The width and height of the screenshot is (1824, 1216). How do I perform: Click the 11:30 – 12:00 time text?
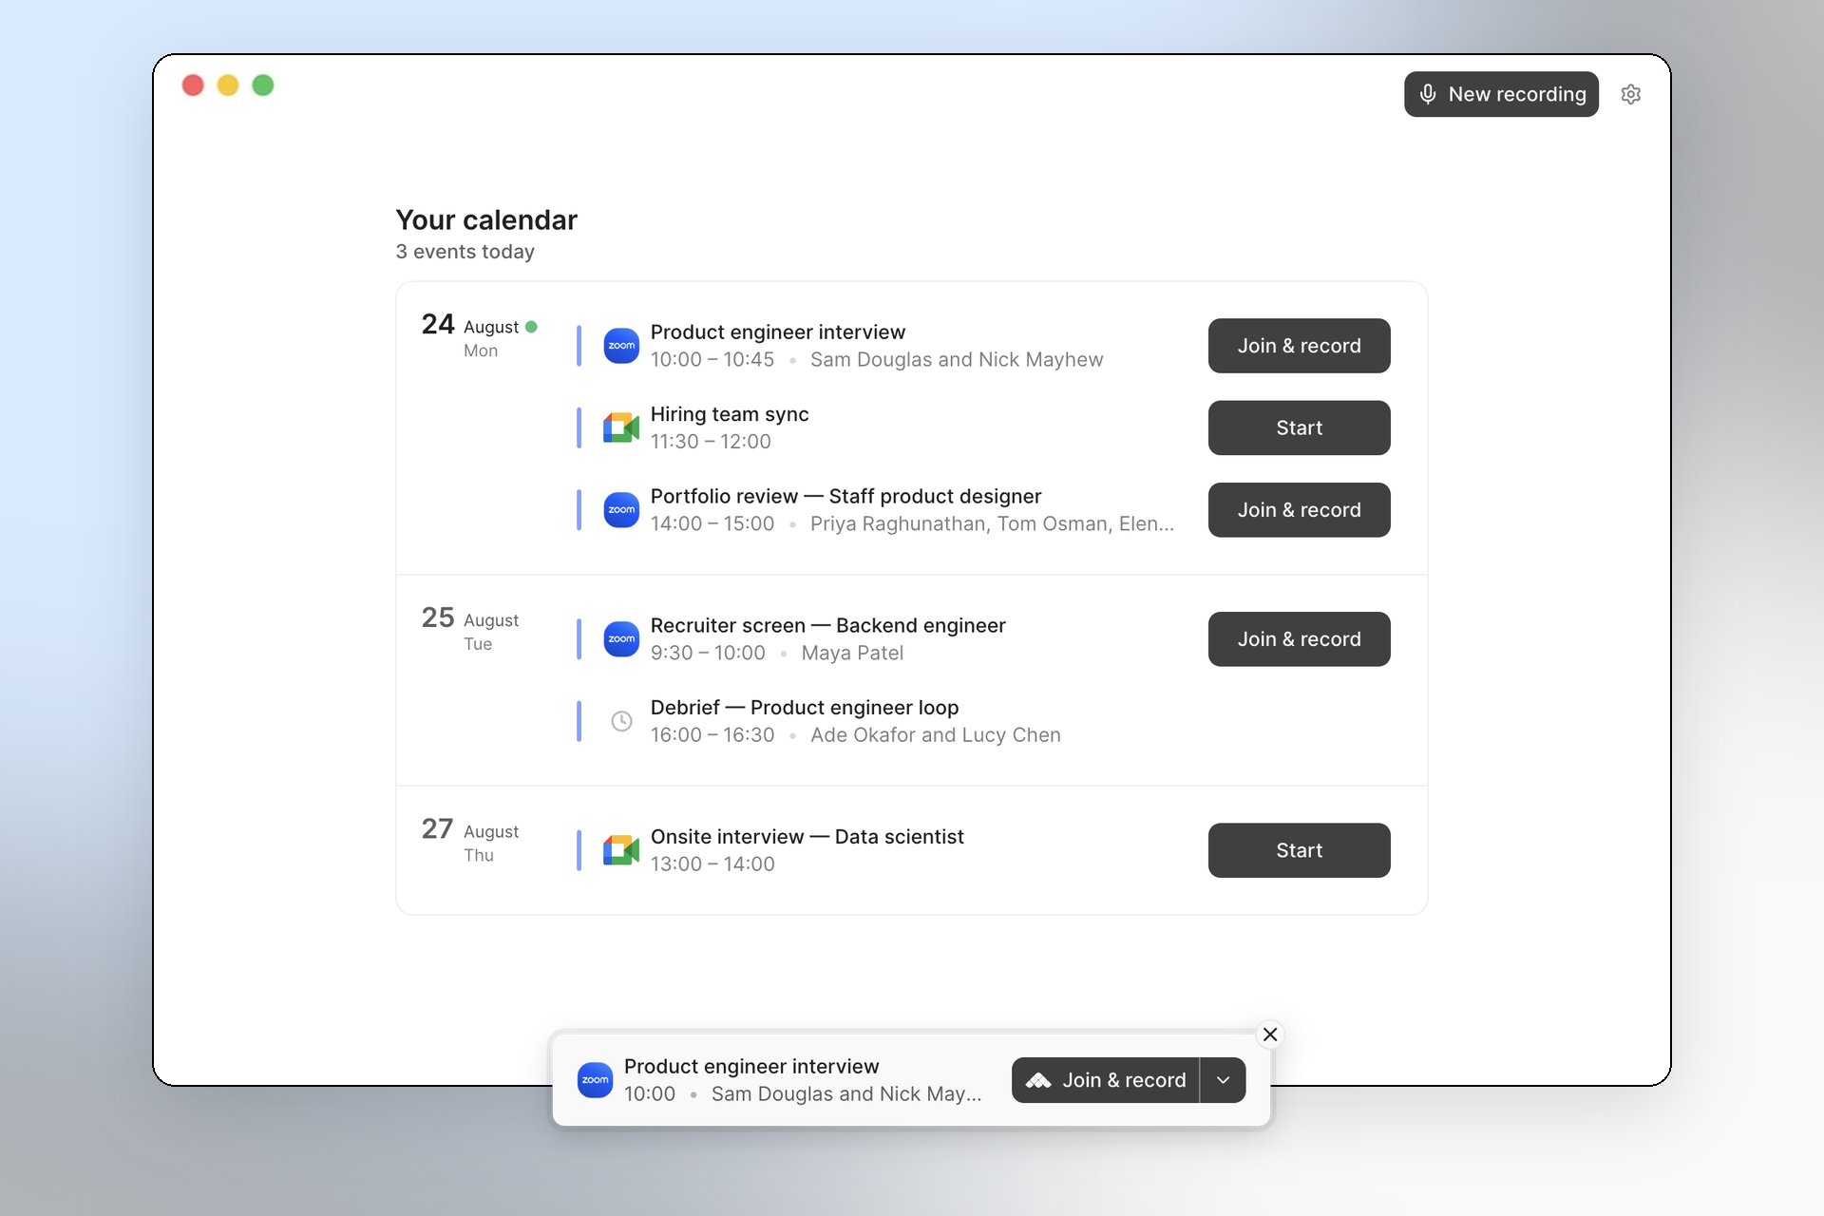tap(711, 442)
